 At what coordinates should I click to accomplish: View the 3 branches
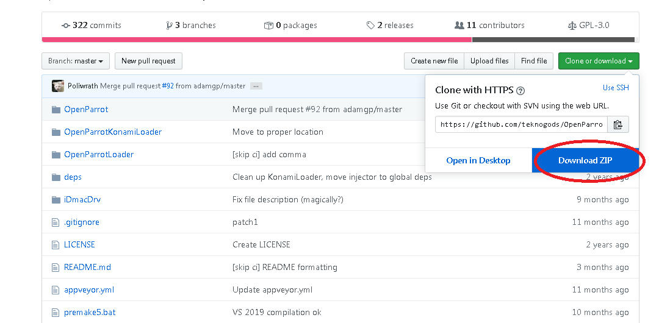(191, 25)
